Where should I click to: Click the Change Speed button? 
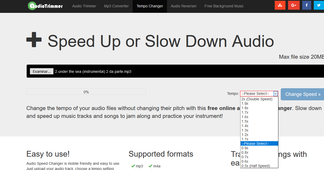[303, 94]
